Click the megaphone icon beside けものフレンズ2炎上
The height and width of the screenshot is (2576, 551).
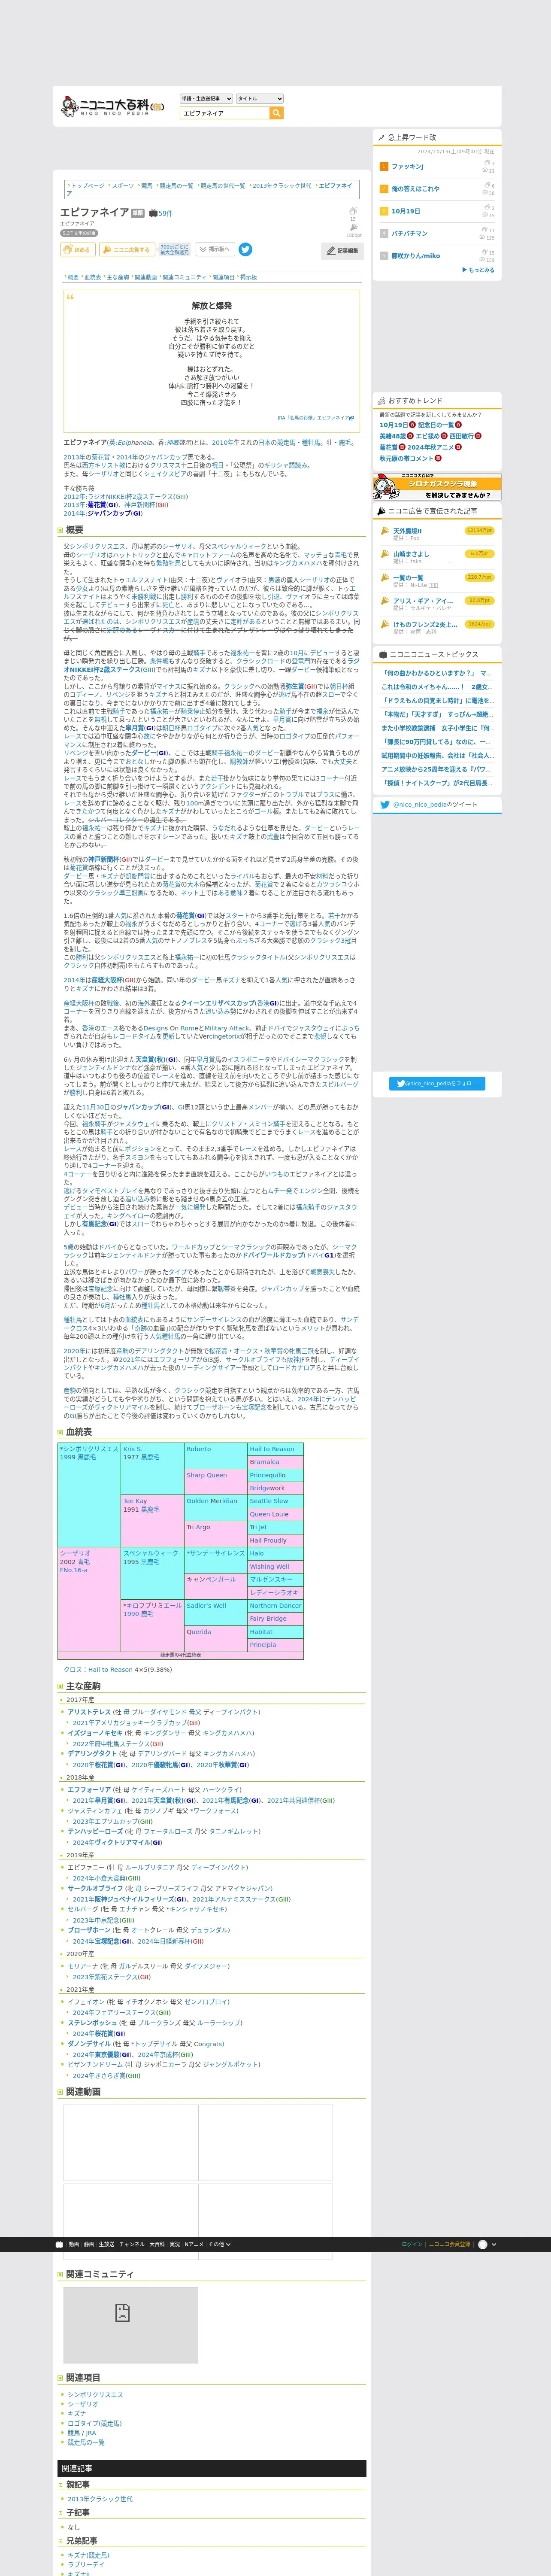tap(384, 624)
